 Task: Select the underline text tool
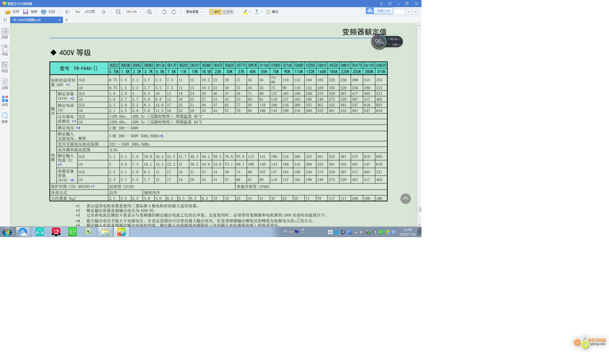pos(257,12)
